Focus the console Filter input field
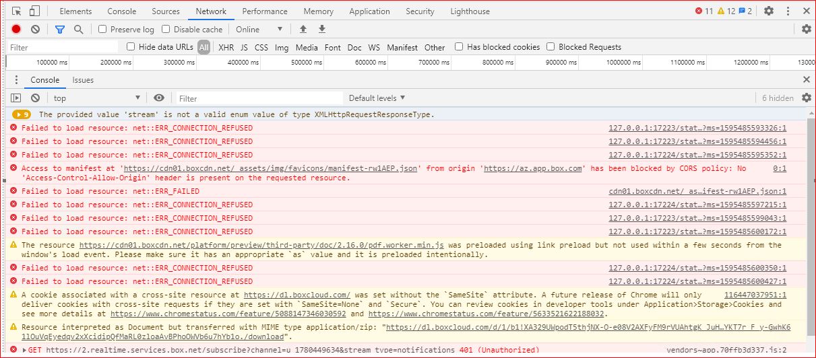The image size is (816, 358). pyautogui.click(x=259, y=98)
